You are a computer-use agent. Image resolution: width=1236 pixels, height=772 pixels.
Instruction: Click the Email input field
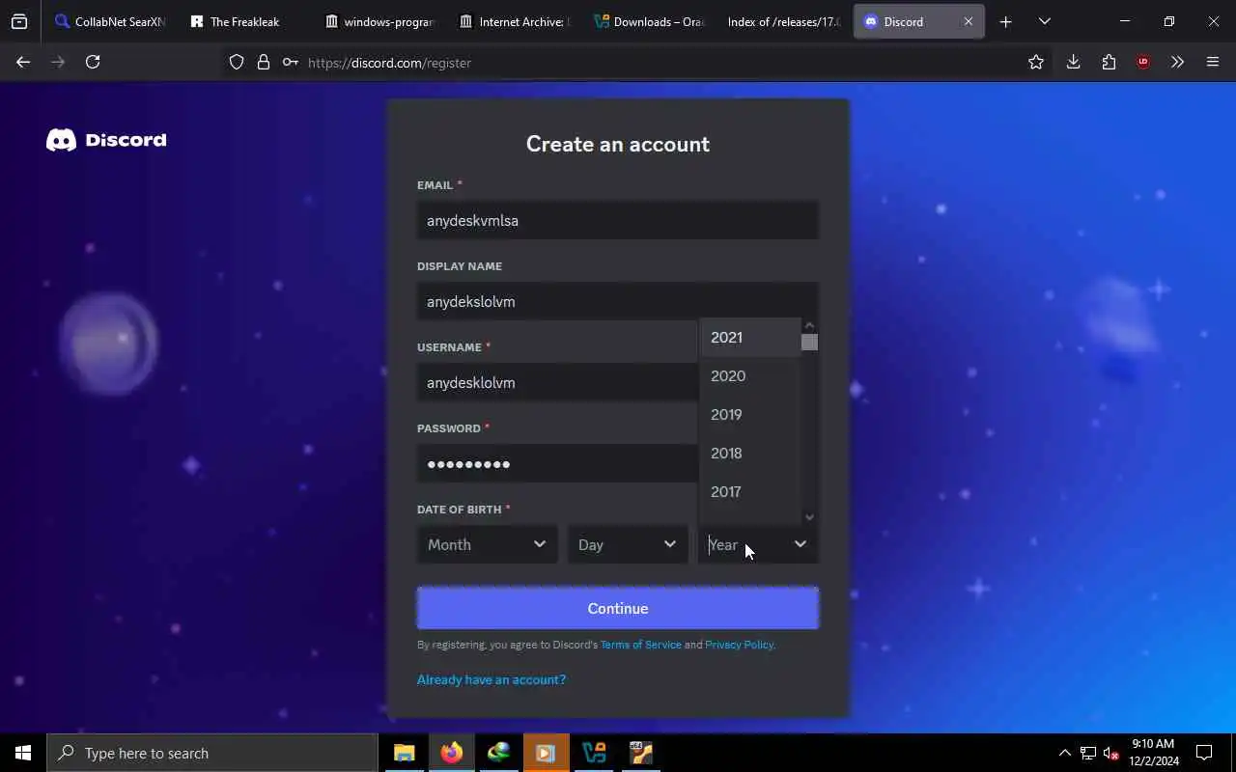617,220
